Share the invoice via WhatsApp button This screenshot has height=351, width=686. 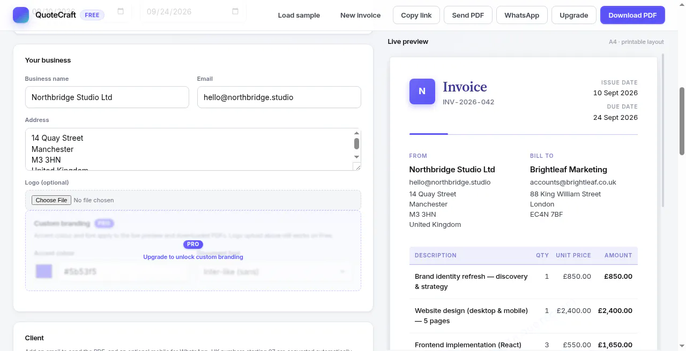click(521, 15)
